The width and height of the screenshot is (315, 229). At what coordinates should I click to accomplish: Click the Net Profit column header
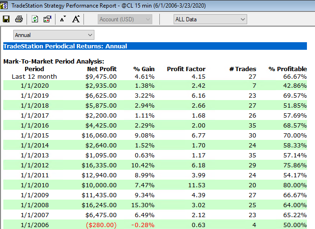(x=102, y=69)
